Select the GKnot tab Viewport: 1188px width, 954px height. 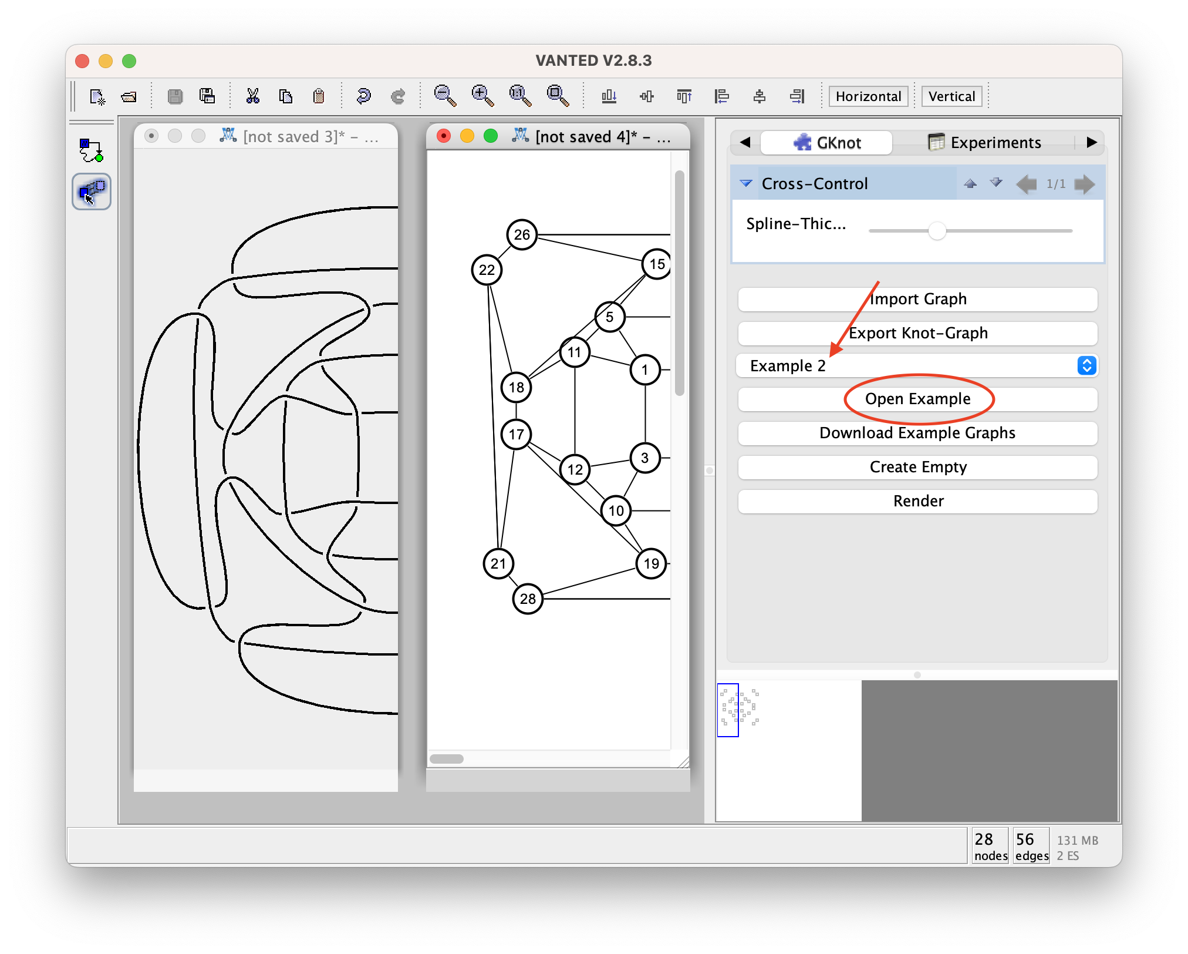(x=826, y=143)
